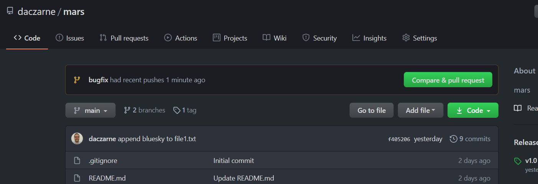538x184 pixels.
Task: Click the Go to file button
Action: point(371,110)
